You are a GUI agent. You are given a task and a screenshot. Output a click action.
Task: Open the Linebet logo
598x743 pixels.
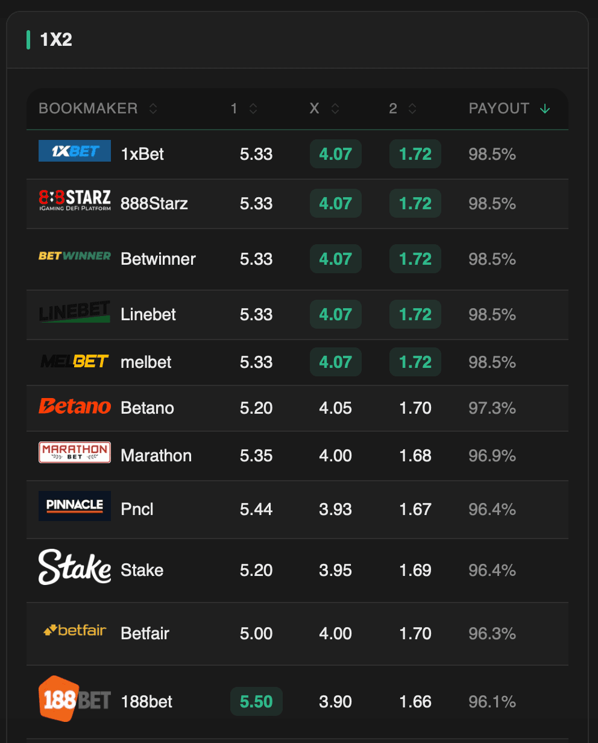74,311
